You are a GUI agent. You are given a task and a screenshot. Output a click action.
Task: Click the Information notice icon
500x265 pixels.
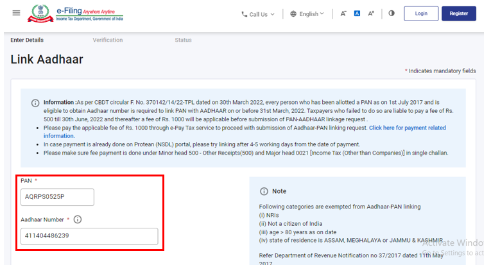[35, 103]
